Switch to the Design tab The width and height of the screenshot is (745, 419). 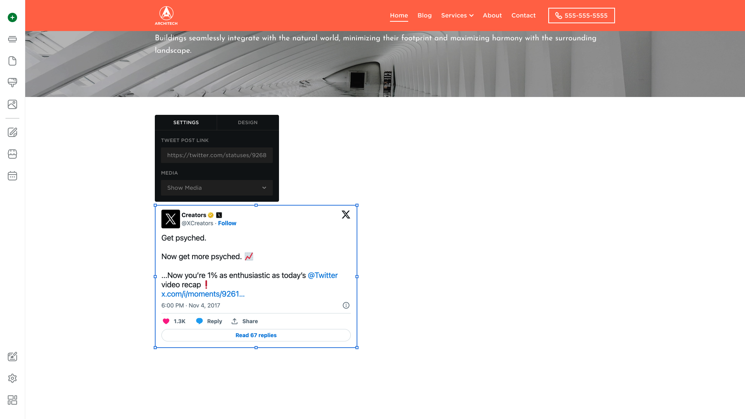point(248,123)
